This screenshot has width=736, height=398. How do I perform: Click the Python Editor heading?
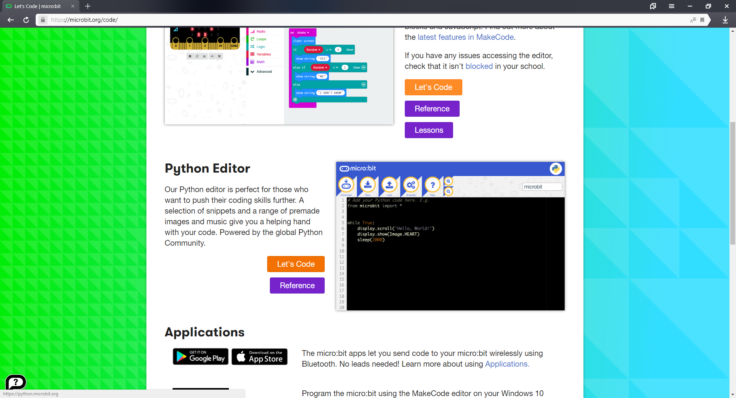(x=207, y=169)
